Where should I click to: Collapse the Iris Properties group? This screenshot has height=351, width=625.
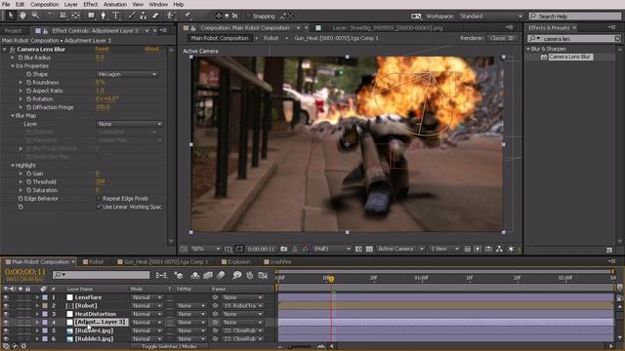pos(13,65)
